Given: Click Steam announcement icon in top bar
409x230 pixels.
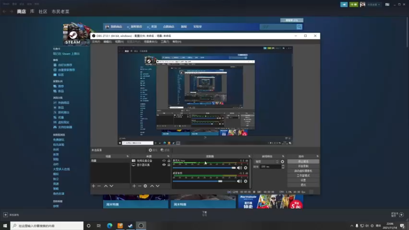Looking at the screenshot, I should (344, 5).
